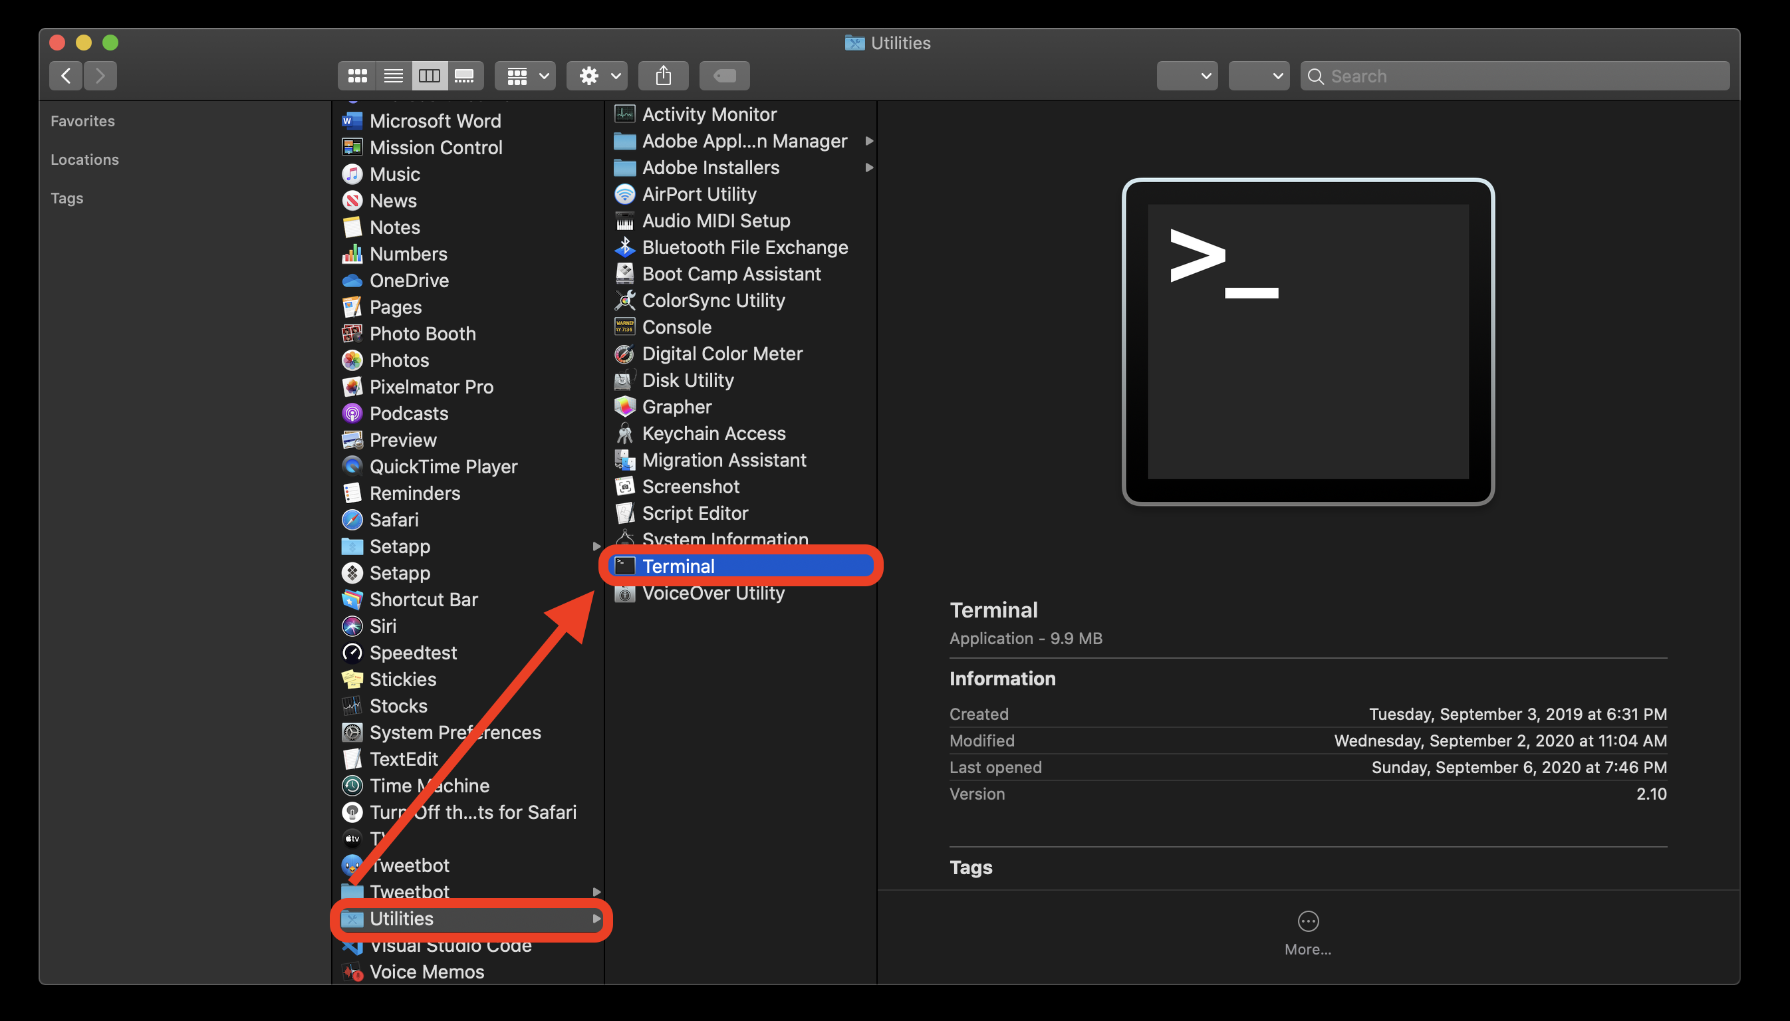This screenshot has height=1021, width=1790.
Task: Click the VoiceOver Utility menu item
Action: pyautogui.click(x=713, y=592)
